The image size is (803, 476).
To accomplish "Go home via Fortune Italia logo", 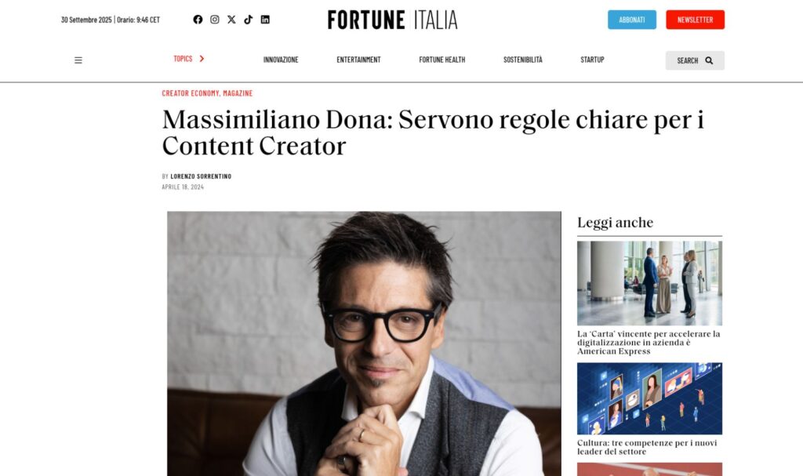I will pyautogui.click(x=392, y=20).
